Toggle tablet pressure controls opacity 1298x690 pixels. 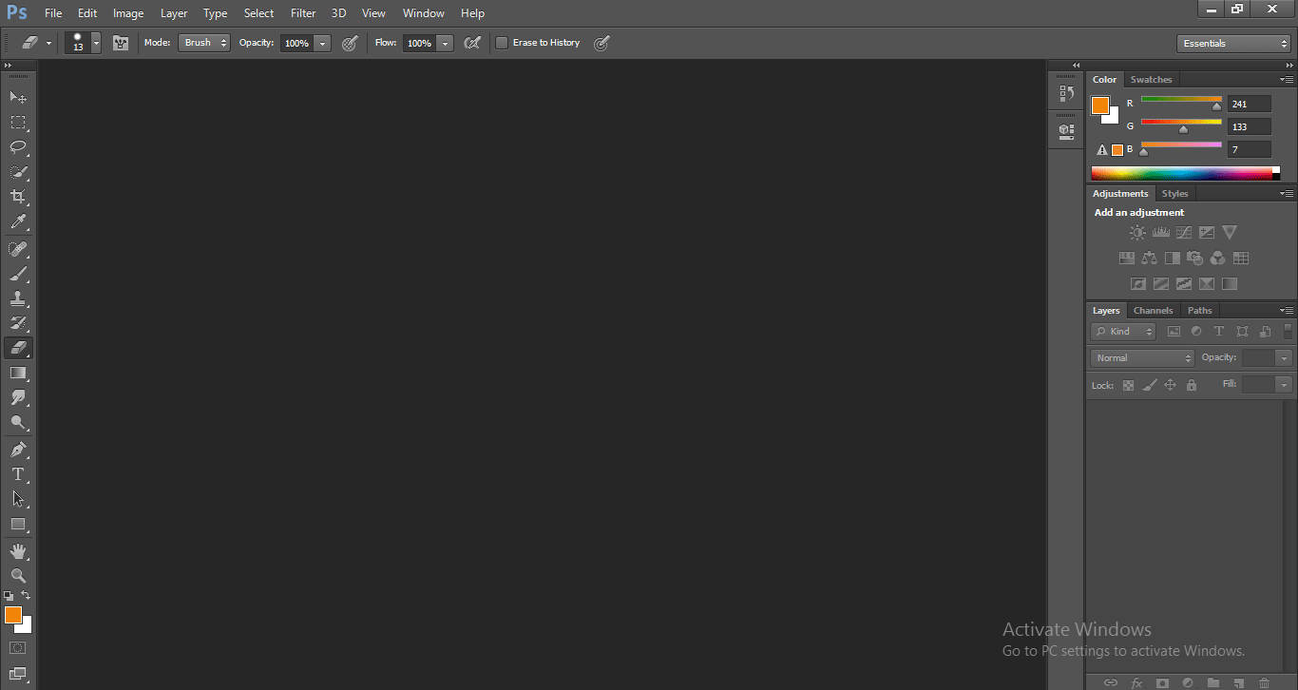pyautogui.click(x=350, y=43)
